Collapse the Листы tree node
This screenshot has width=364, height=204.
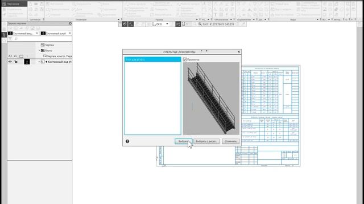tap(39, 50)
